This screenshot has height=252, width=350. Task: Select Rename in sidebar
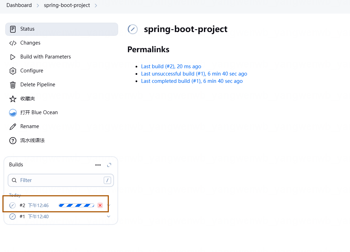(62, 126)
